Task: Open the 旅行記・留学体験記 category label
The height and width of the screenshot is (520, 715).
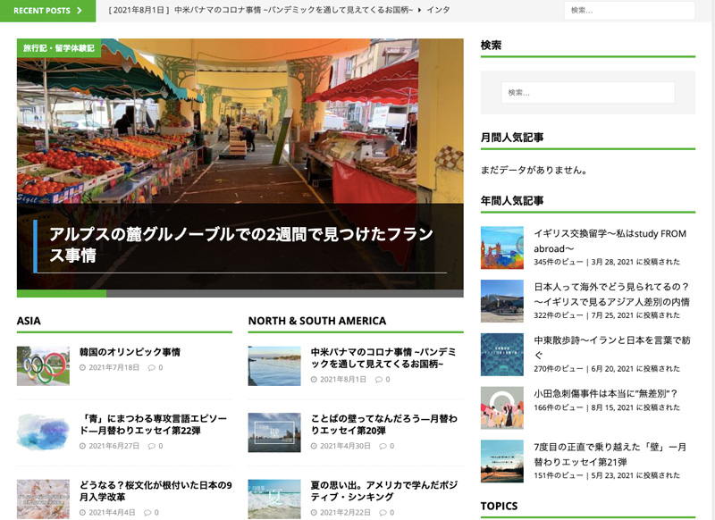Action: point(59,48)
